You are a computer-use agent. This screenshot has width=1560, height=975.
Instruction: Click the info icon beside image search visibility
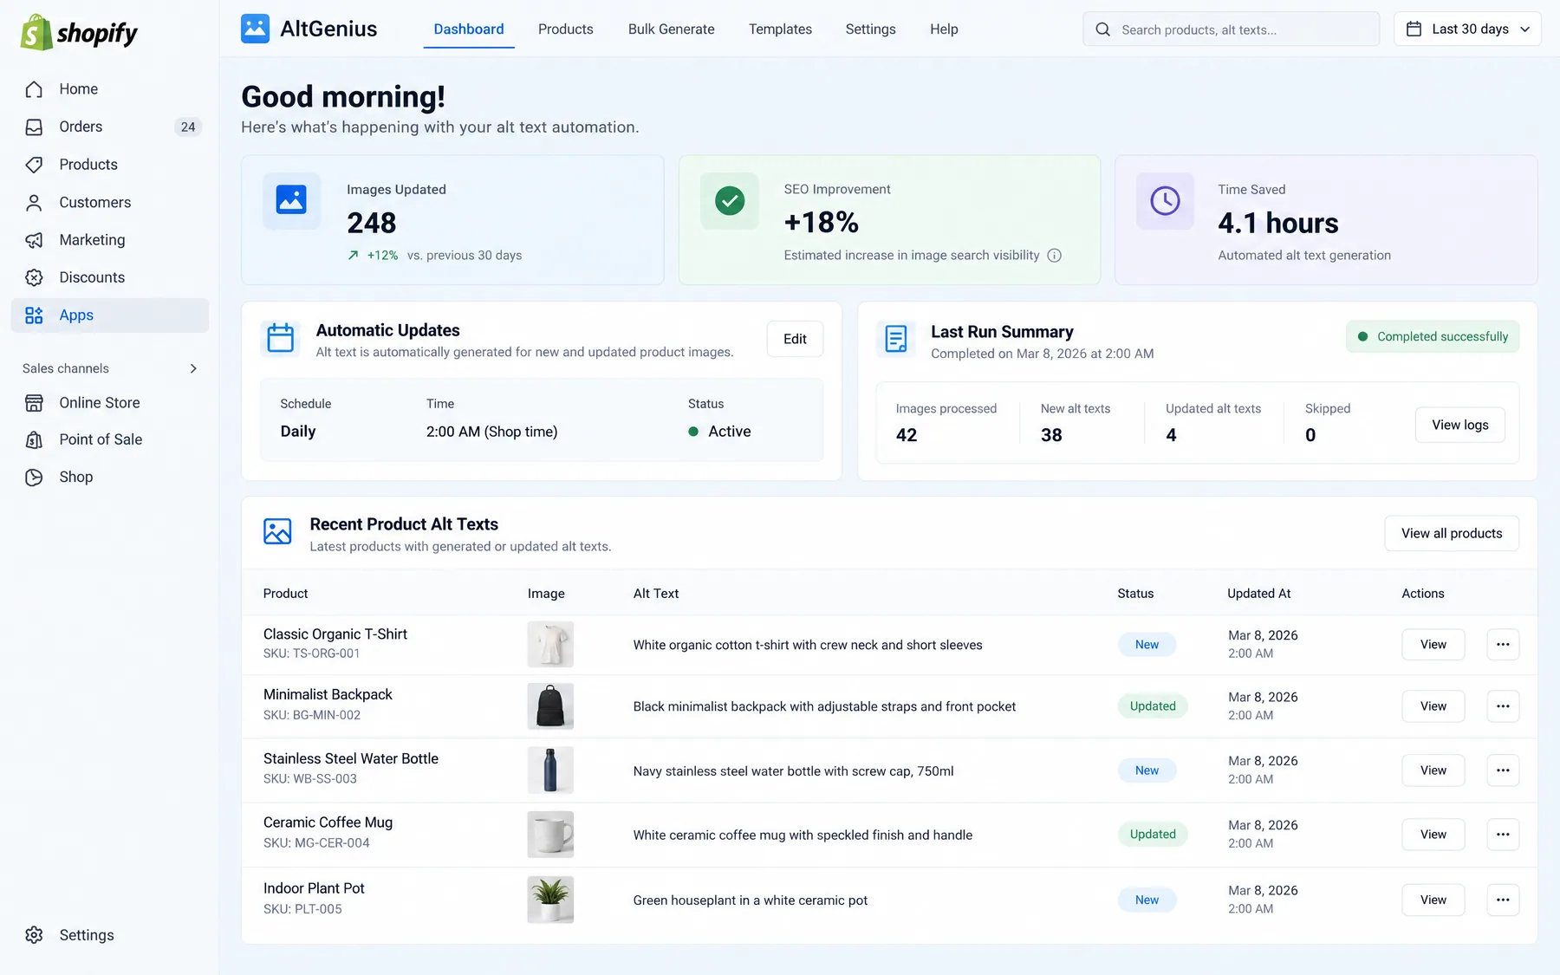[1054, 256]
